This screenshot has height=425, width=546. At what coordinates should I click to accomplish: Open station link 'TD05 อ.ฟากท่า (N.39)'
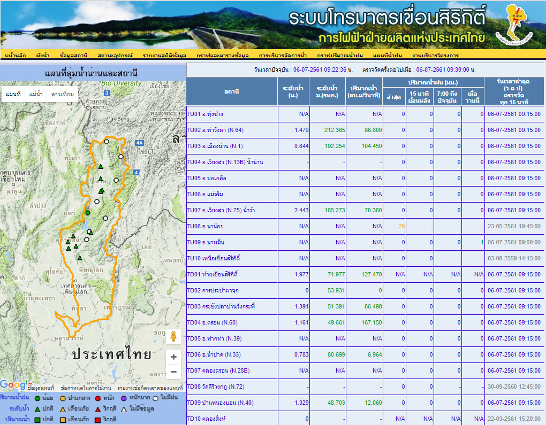pyautogui.click(x=214, y=338)
